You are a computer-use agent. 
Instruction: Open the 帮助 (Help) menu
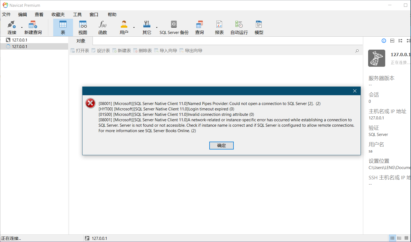[112, 14]
